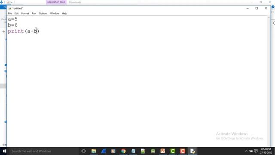275x155 pixels.
Task: Open the media player taskbar icon
Action: click(113, 151)
